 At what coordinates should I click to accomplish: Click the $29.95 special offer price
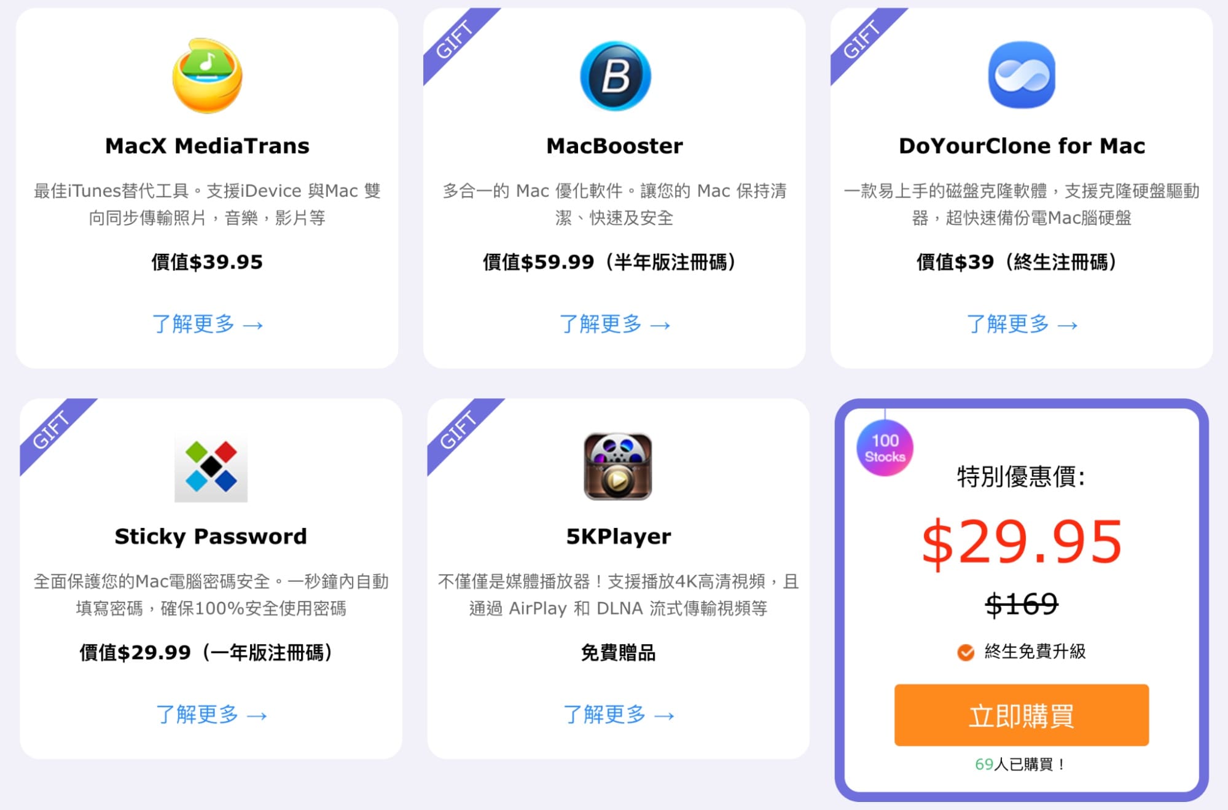click(x=1022, y=542)
